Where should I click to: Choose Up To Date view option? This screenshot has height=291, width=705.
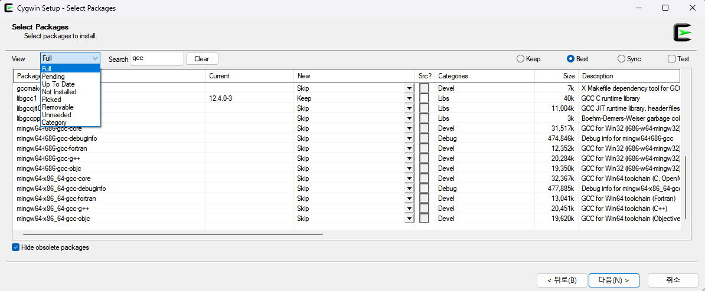(x=58, y=84)
